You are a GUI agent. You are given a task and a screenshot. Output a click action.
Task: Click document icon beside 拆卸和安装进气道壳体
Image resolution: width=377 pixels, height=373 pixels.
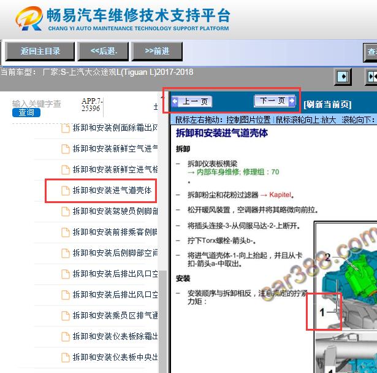pyautogui.click(x=66, y=191)
